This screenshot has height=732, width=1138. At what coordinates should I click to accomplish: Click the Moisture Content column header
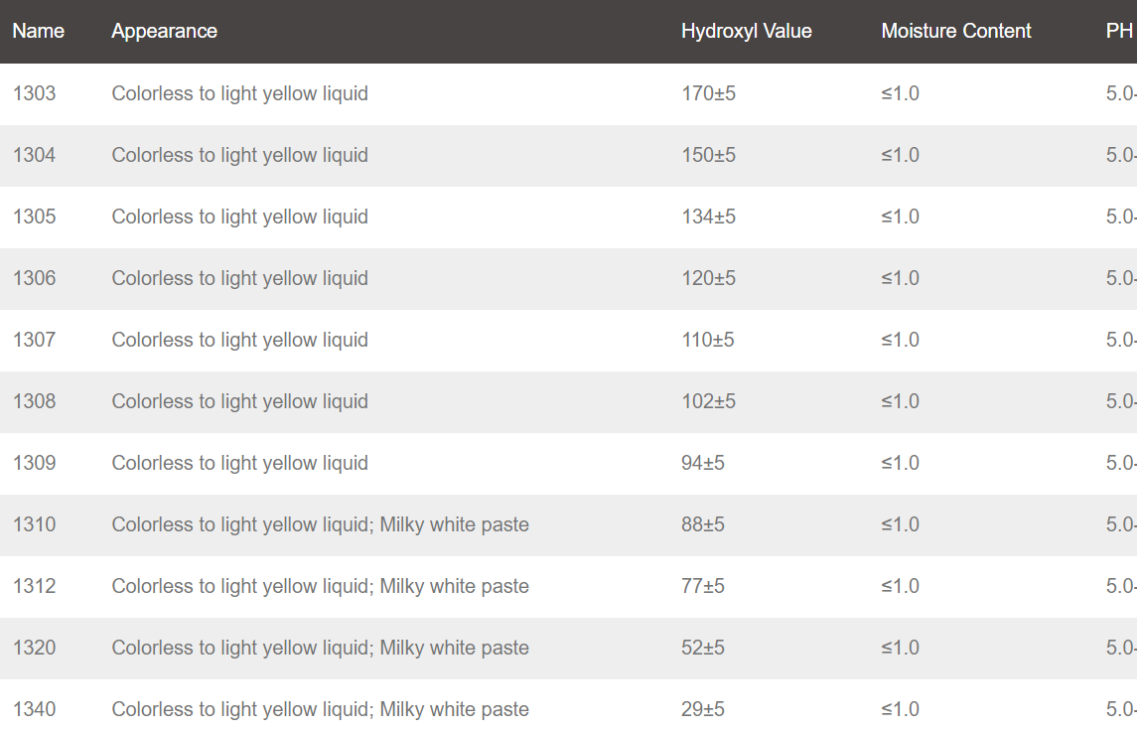click(x=956, y=31)
